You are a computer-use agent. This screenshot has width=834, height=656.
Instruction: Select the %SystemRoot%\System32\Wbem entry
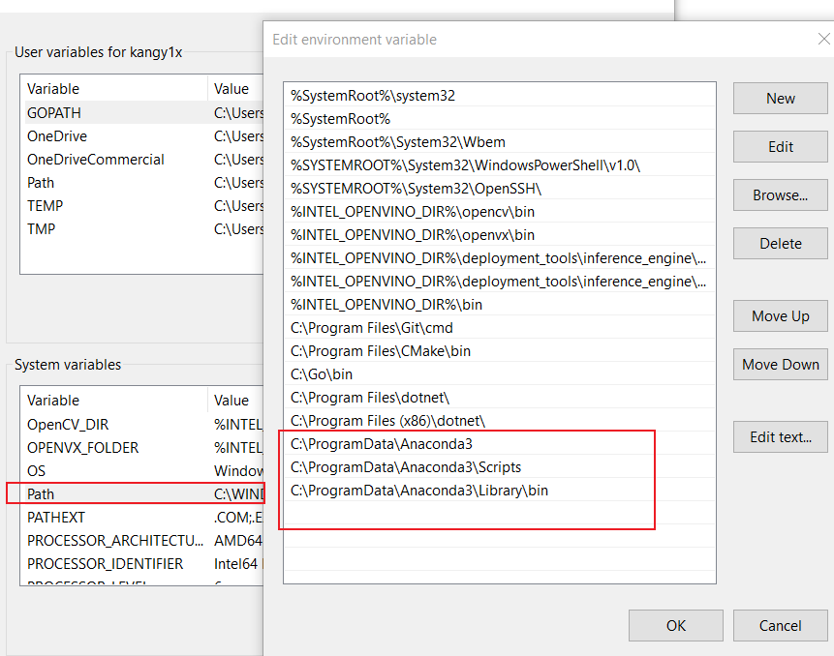click(x=500, y=142)
